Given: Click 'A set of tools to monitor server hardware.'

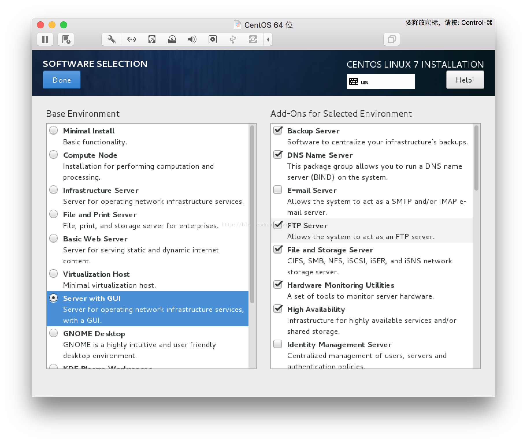Looking at the screenshot, I should click(x=361, y=296).
